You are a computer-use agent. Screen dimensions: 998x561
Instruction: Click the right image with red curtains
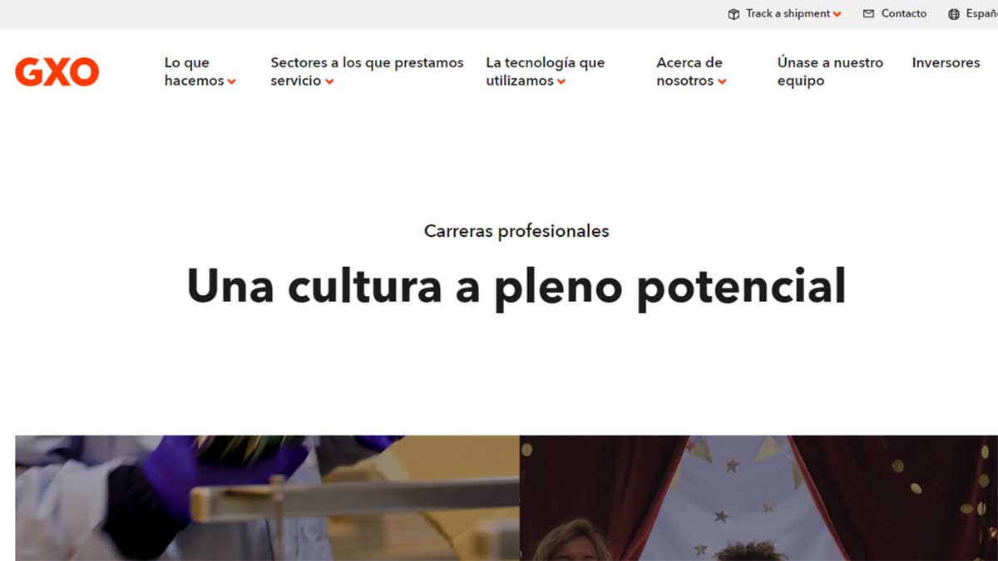758,498
